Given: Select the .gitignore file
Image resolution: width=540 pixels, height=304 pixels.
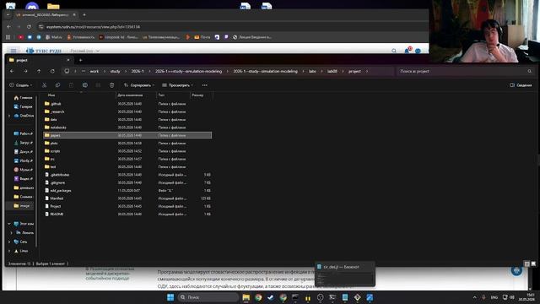Looking at the screenshot, I should tap(127, 182).
